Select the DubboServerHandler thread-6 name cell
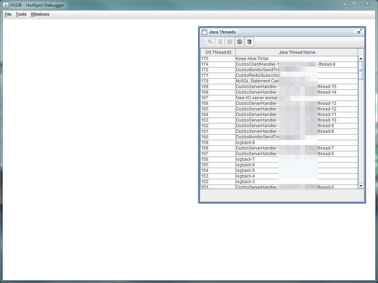 [297, 154]
